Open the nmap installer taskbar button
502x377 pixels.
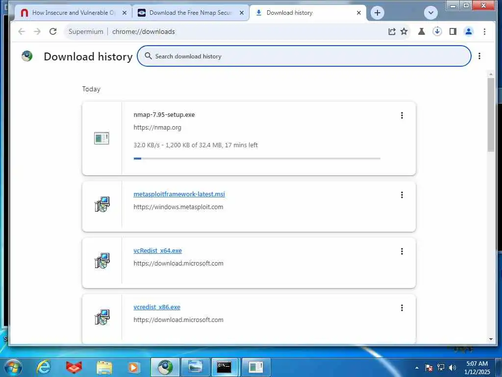click(x=255, y=367)
